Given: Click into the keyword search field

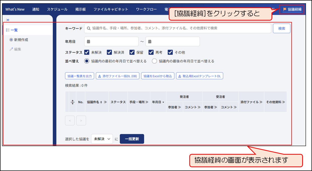Looking at the screenshot, I should pyautogui.click(x=178, y=28).
